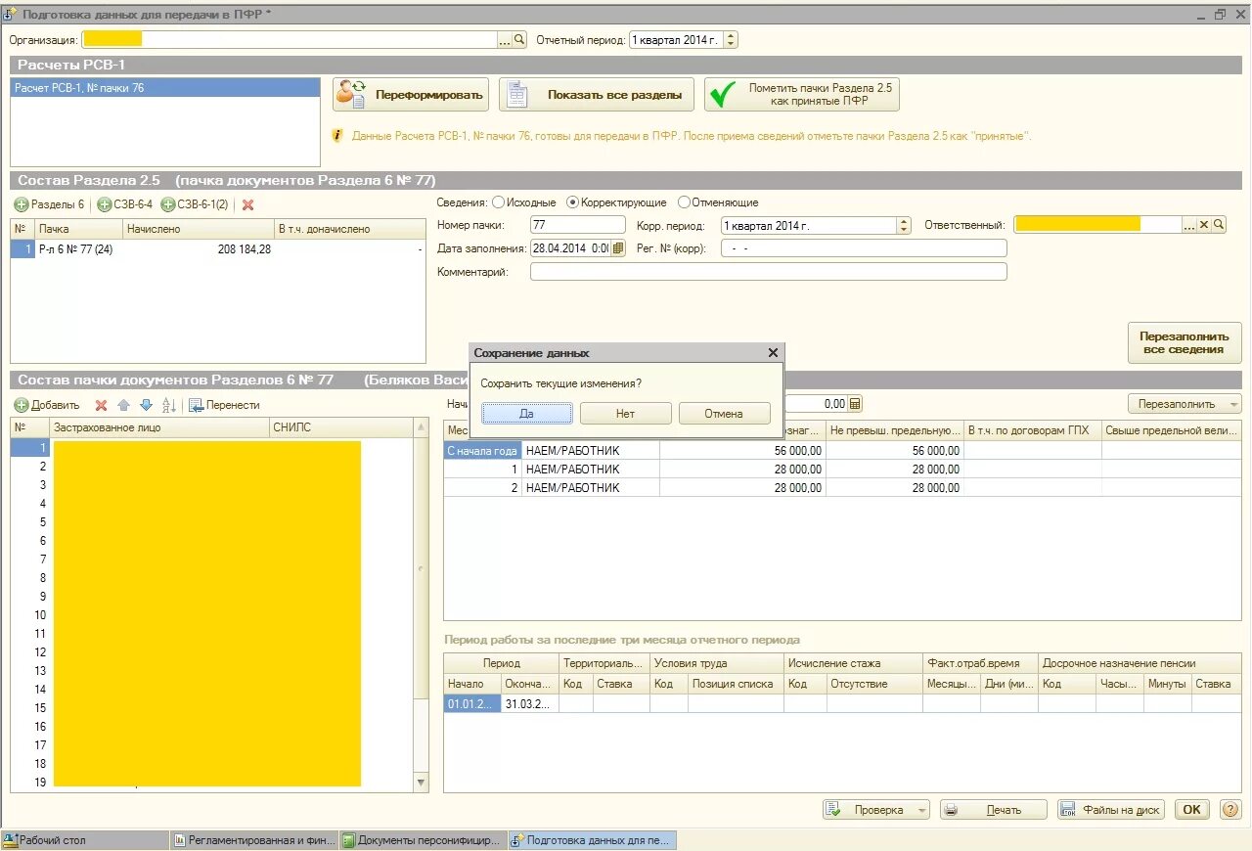Select row 12 in insured list
The width and height of the screenshot is (1252, 851).
pyautogui.click(x=212, y=652)
